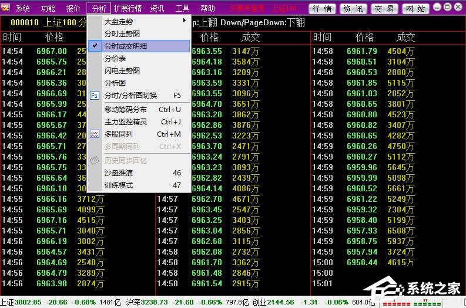Collapse the open 分析 menu
This screenshot has width=466, height=308.
click(x=99, y=8)
